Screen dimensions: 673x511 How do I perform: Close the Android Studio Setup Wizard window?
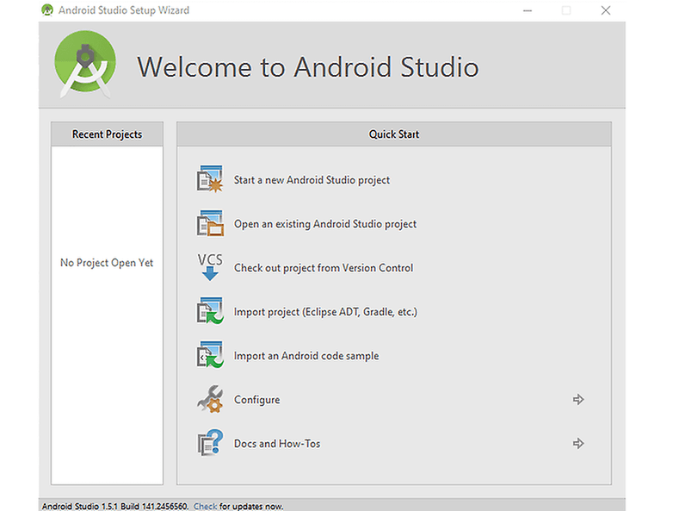pos(606,10)
